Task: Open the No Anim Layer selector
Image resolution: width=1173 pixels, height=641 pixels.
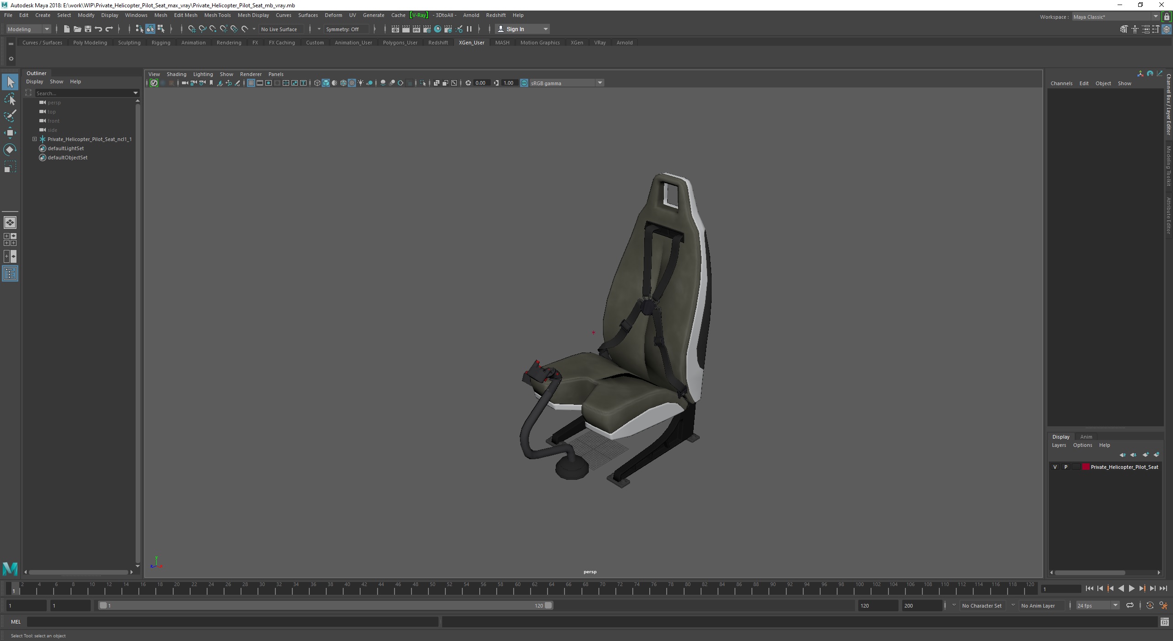Action: 1042,605
